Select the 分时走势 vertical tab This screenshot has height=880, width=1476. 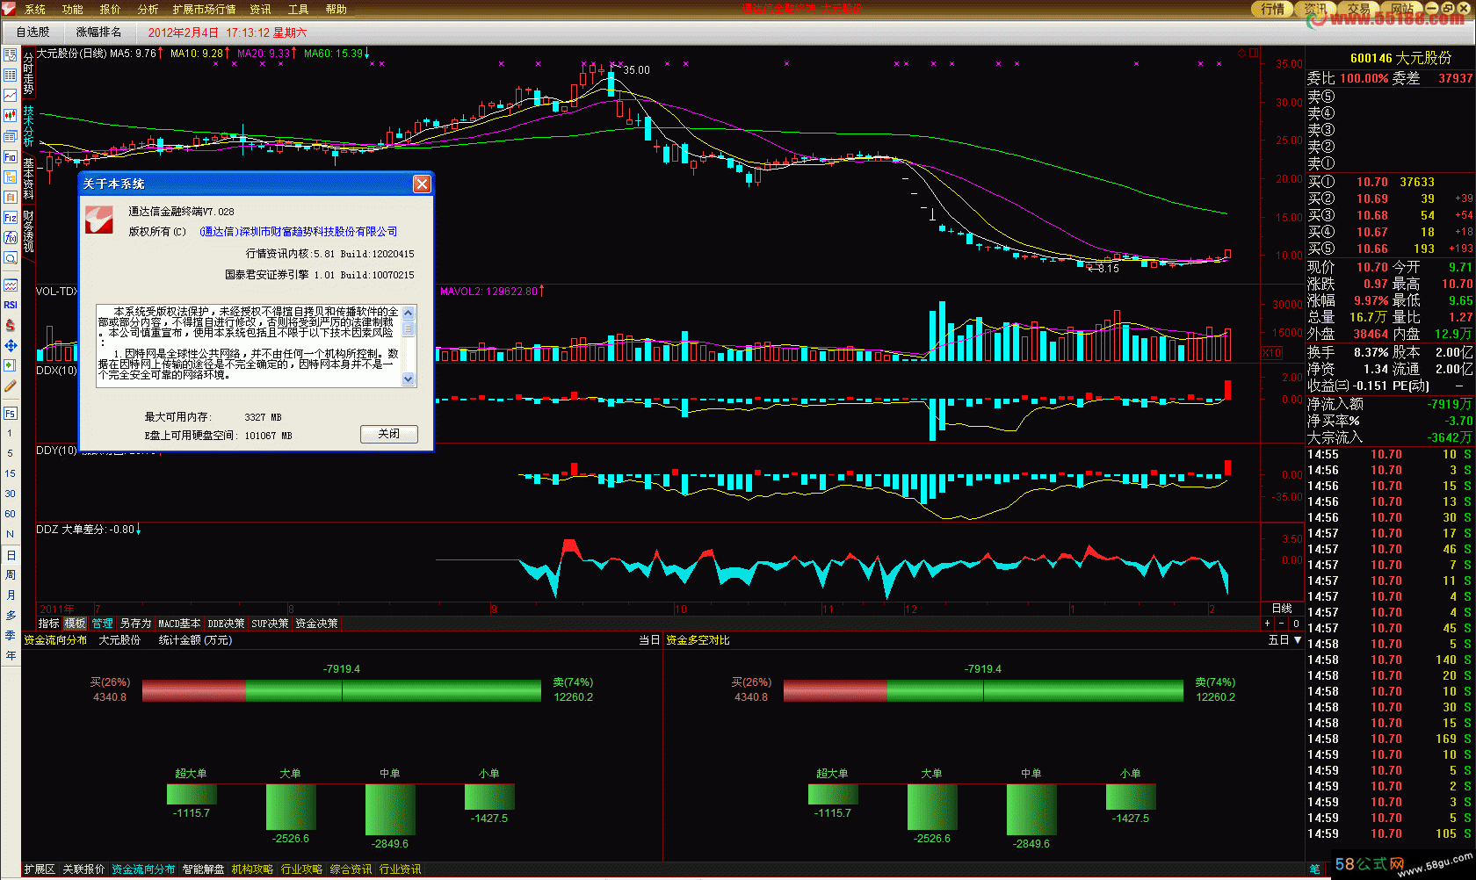point(28,73)
